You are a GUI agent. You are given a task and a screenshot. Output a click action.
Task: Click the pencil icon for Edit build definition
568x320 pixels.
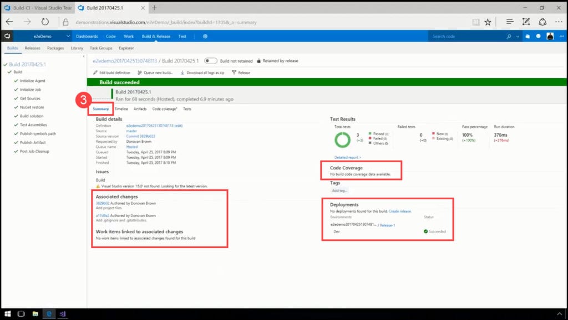pos(95,73)
